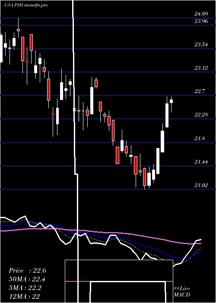Click the Price : 22.6 readout

[x=27, y=271]
